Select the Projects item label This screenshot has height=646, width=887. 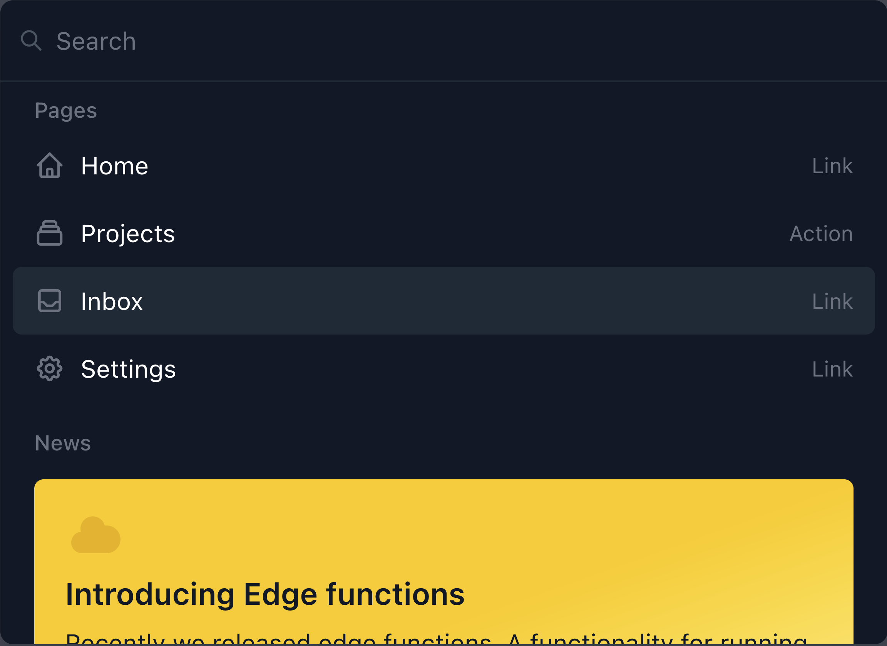coord(128,234)
